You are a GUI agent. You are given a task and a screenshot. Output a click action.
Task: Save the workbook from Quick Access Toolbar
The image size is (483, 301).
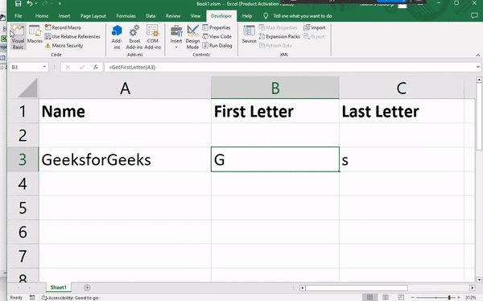point(19,3)
